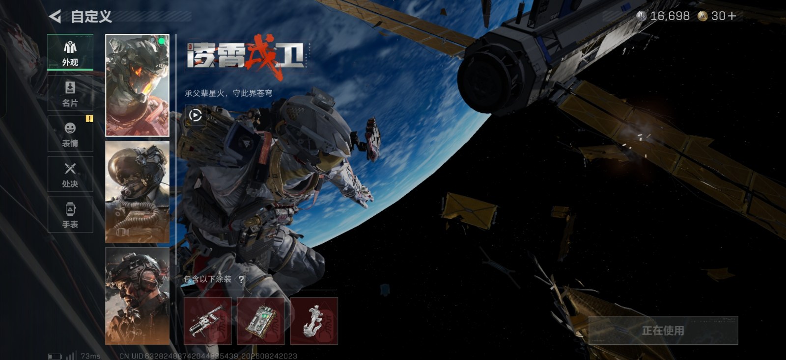The height and width of the screenshot is (360, 786).
Task: Switch to the 名片 tab
Action: [x=70, y=93]
